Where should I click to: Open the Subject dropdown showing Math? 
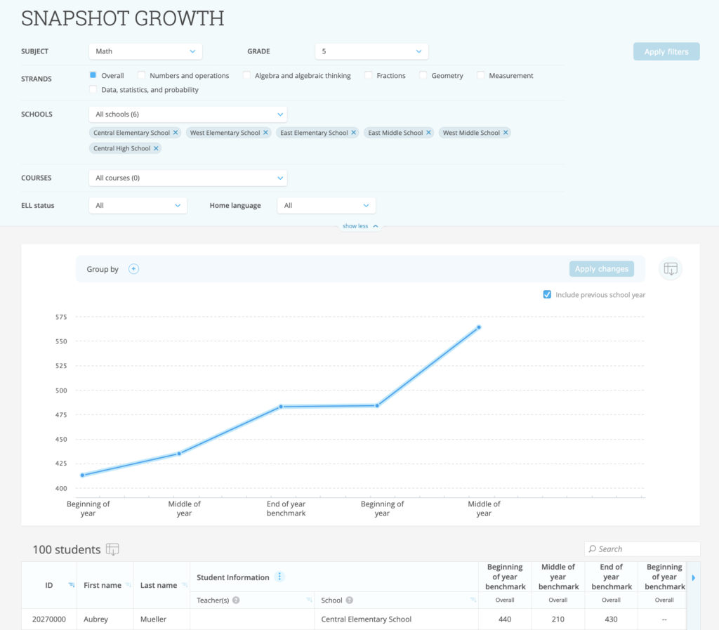pos(145,51)
